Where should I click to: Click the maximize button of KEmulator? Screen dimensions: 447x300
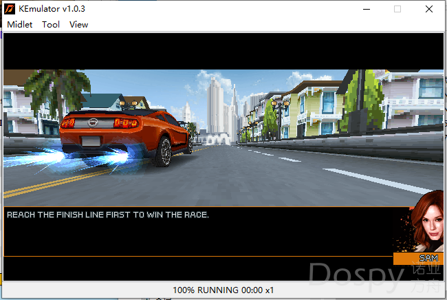point(397,9)
